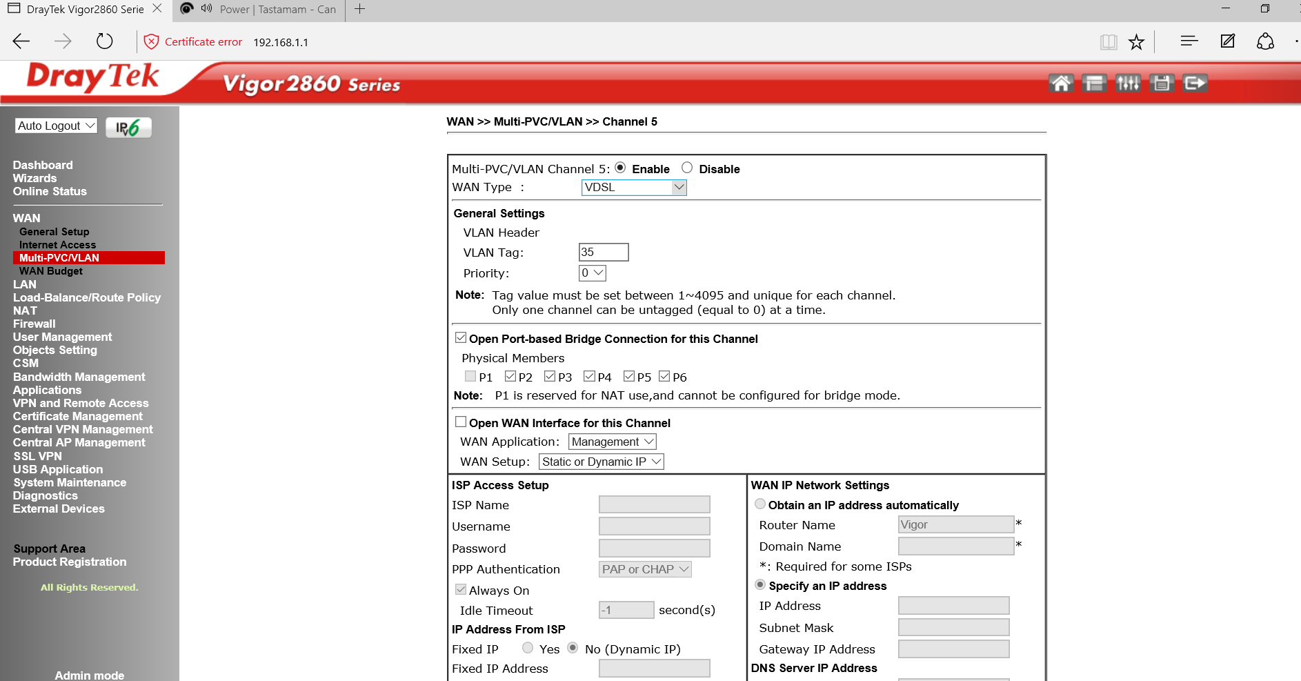Click the floppy disk save icon
The width and height of the screenshot is (1301, 681).
pos(1162,83)
